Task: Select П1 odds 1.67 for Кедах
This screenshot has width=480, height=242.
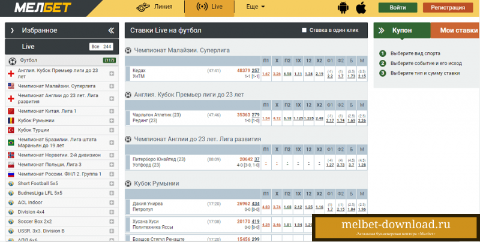Action: 266,74
